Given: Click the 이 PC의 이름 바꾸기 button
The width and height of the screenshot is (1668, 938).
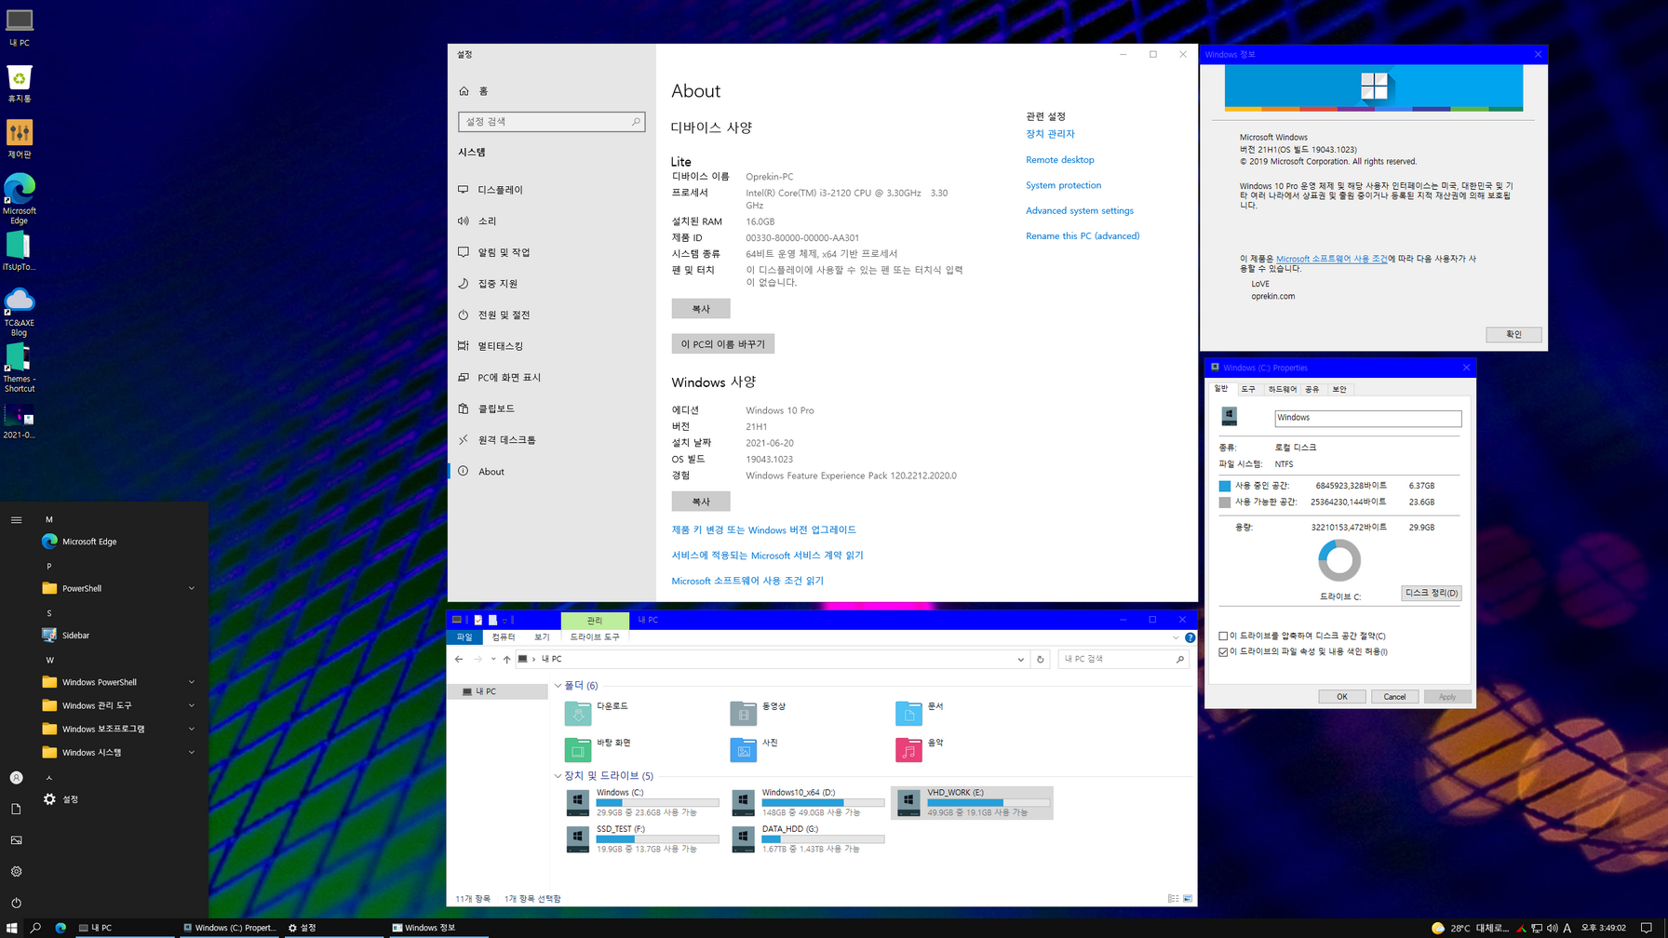Looking at the screenshot, I should 723,344.
